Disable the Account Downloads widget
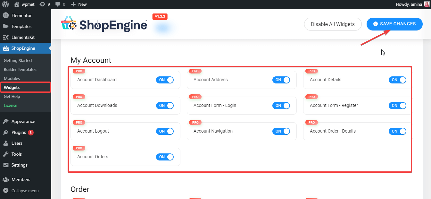The width and height of the screenshot is (431, 199). [x=165, y=106]
